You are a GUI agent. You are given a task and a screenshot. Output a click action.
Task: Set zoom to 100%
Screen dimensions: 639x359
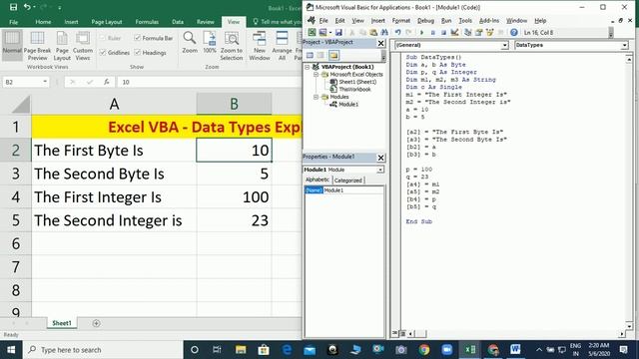tap(210, 42)
